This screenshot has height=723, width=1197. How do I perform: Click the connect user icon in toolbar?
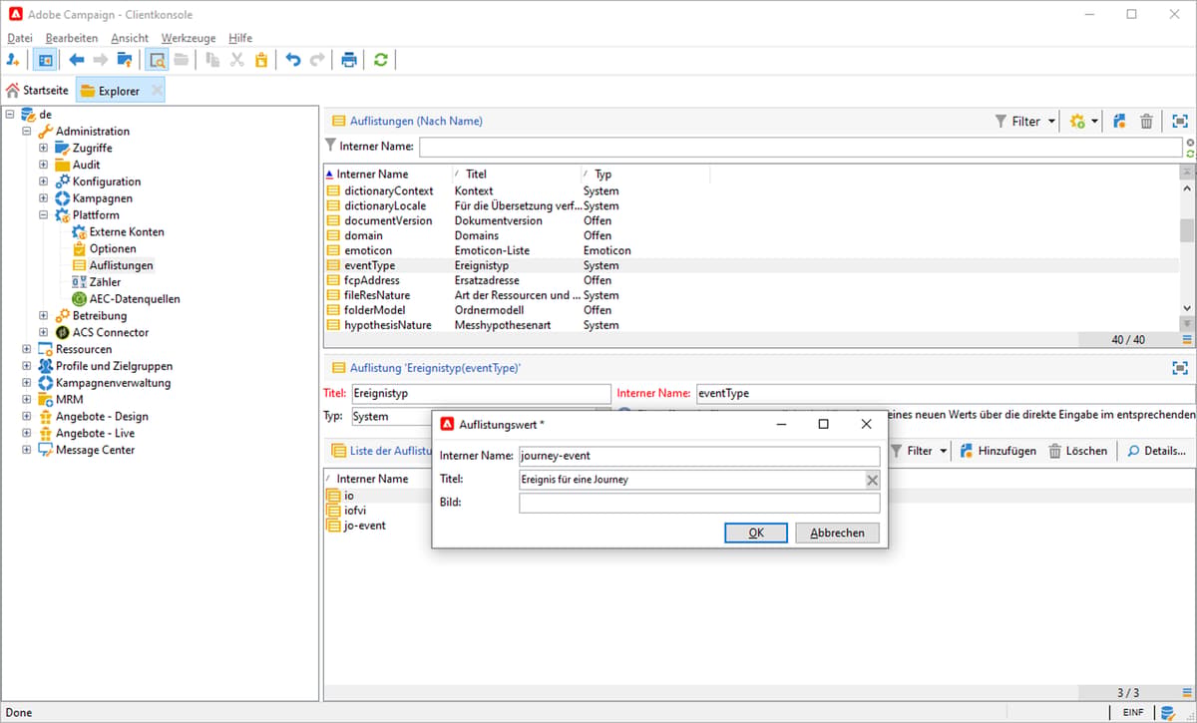pyautogui.click(x=13, y=60)
